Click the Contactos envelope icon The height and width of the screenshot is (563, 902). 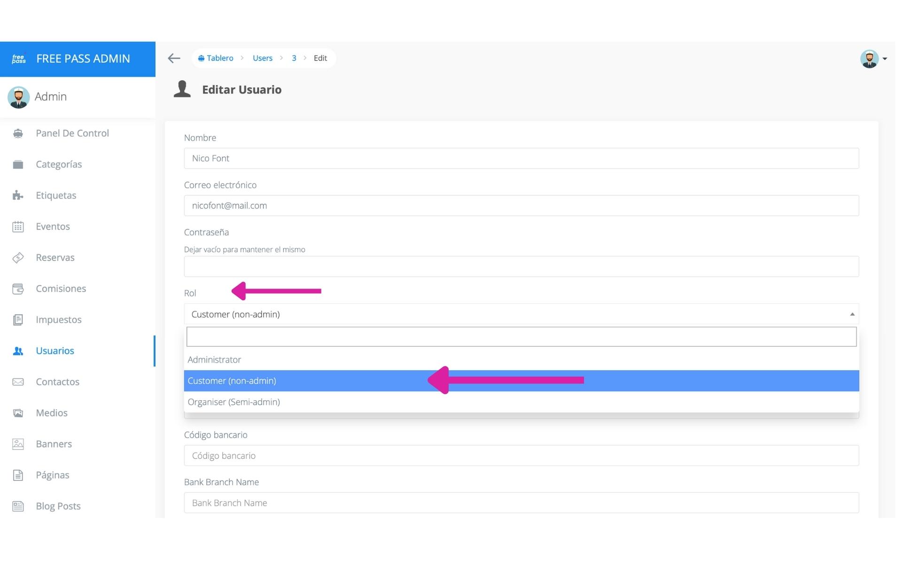pyautogui.click(x=18, y=382)
